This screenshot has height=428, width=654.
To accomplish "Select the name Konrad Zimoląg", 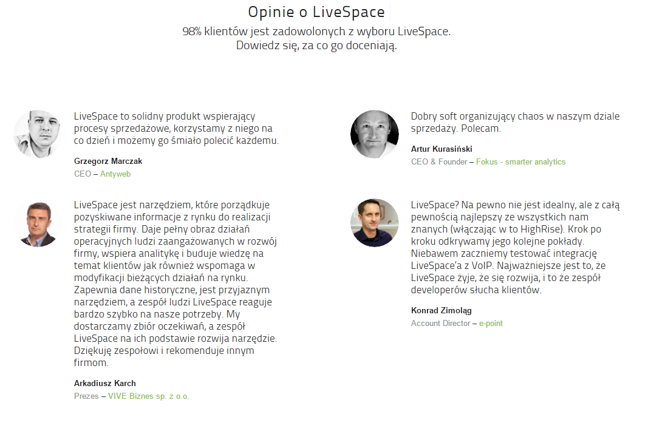I will (441, 311).
